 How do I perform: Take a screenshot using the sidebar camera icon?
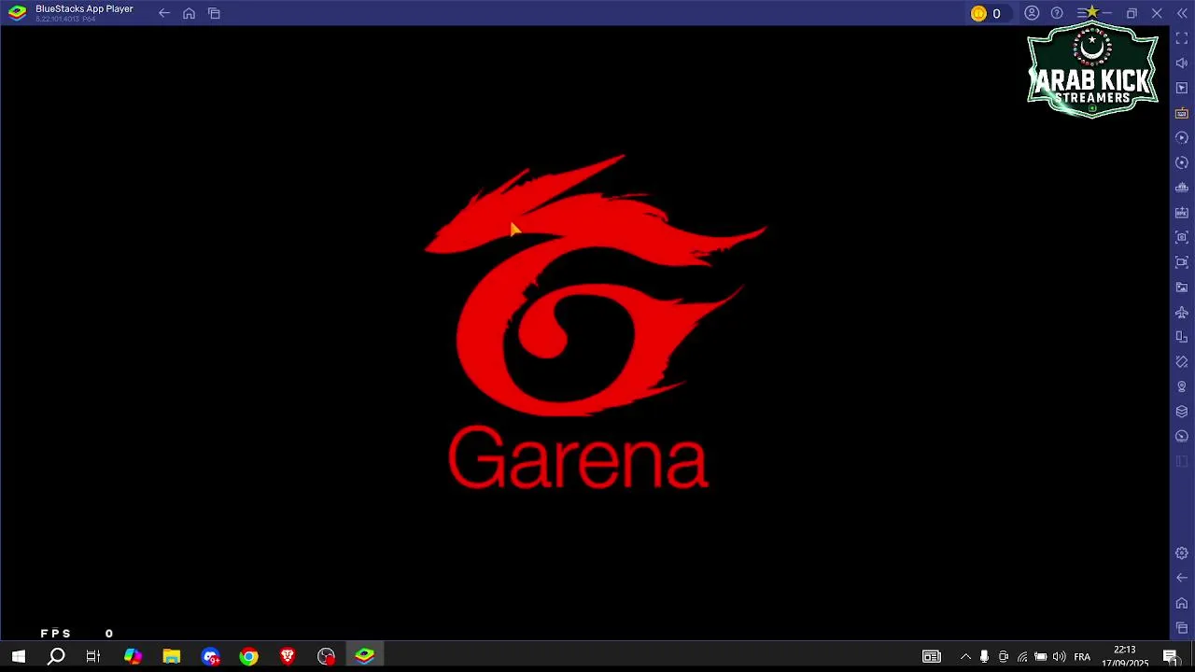click(x=1182, y=237)
